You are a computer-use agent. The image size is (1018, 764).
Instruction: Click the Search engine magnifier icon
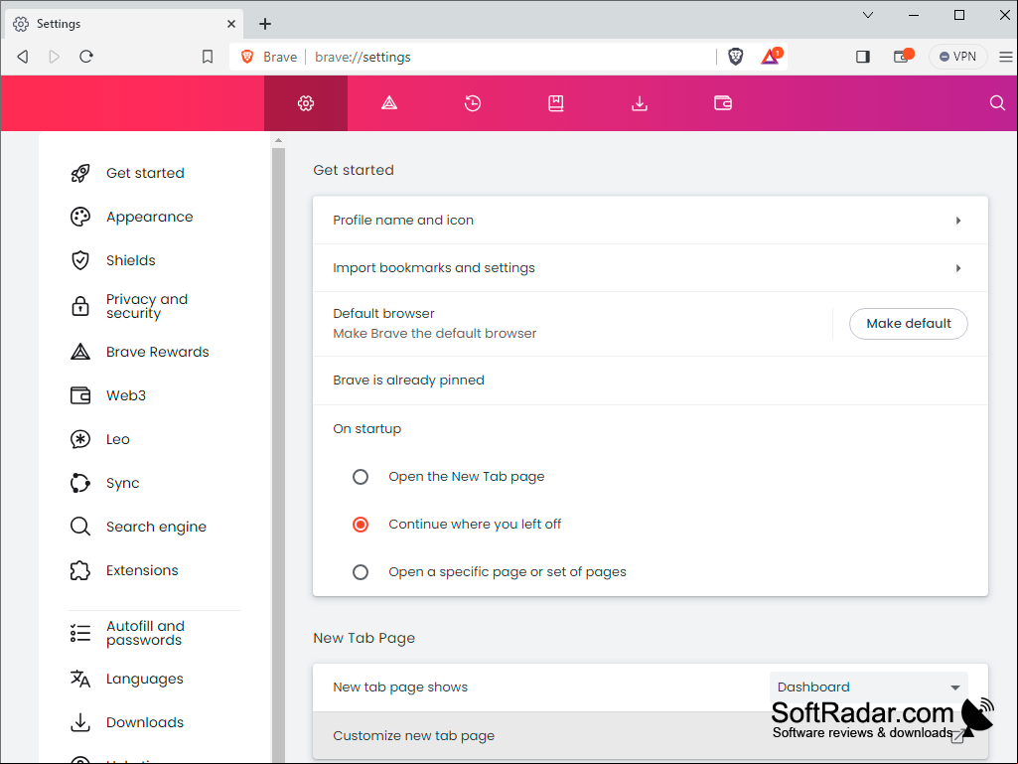[80, 527]
